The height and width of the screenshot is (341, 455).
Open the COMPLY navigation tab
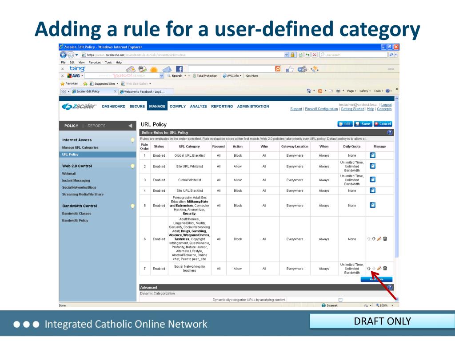[178, 107]
